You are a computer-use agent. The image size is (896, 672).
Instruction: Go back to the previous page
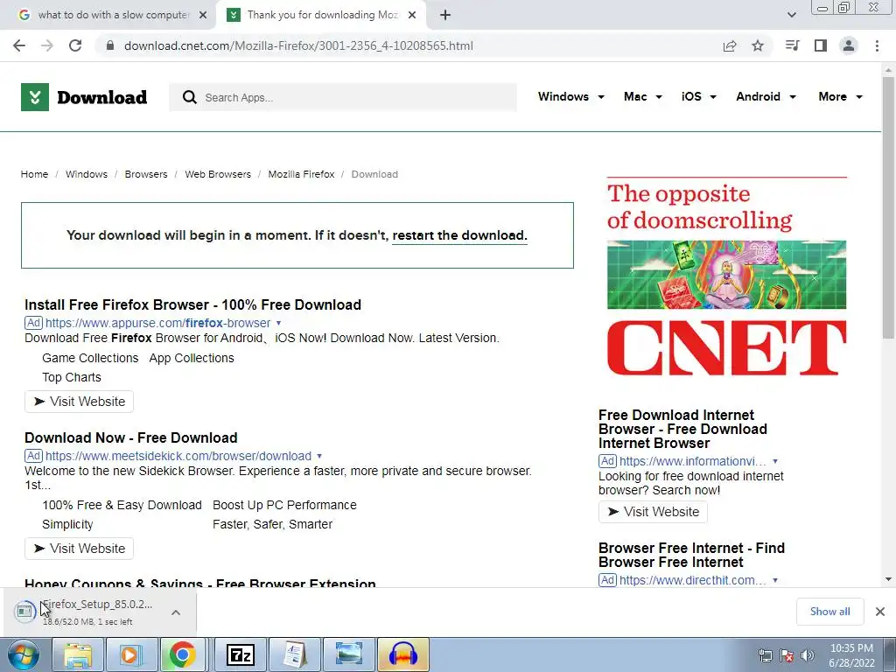click(x=19, y=45)
